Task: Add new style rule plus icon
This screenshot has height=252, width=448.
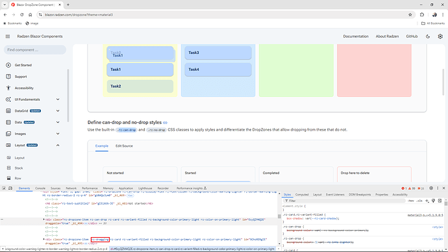Action: click(x=427, y=201)
